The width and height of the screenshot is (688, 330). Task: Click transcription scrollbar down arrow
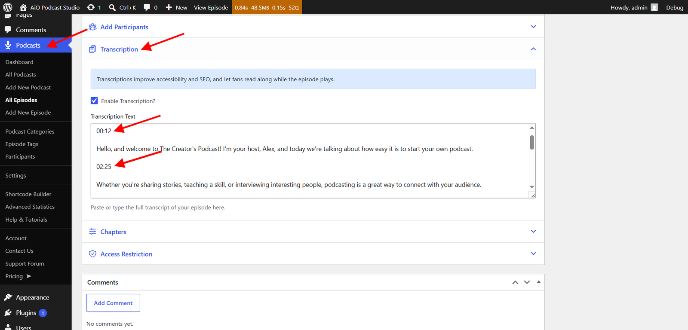(x=532, y=187)
